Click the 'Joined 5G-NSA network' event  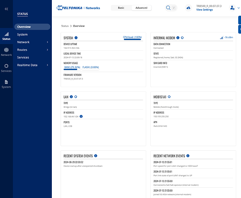pyautogui.click(x=172, y=194)
